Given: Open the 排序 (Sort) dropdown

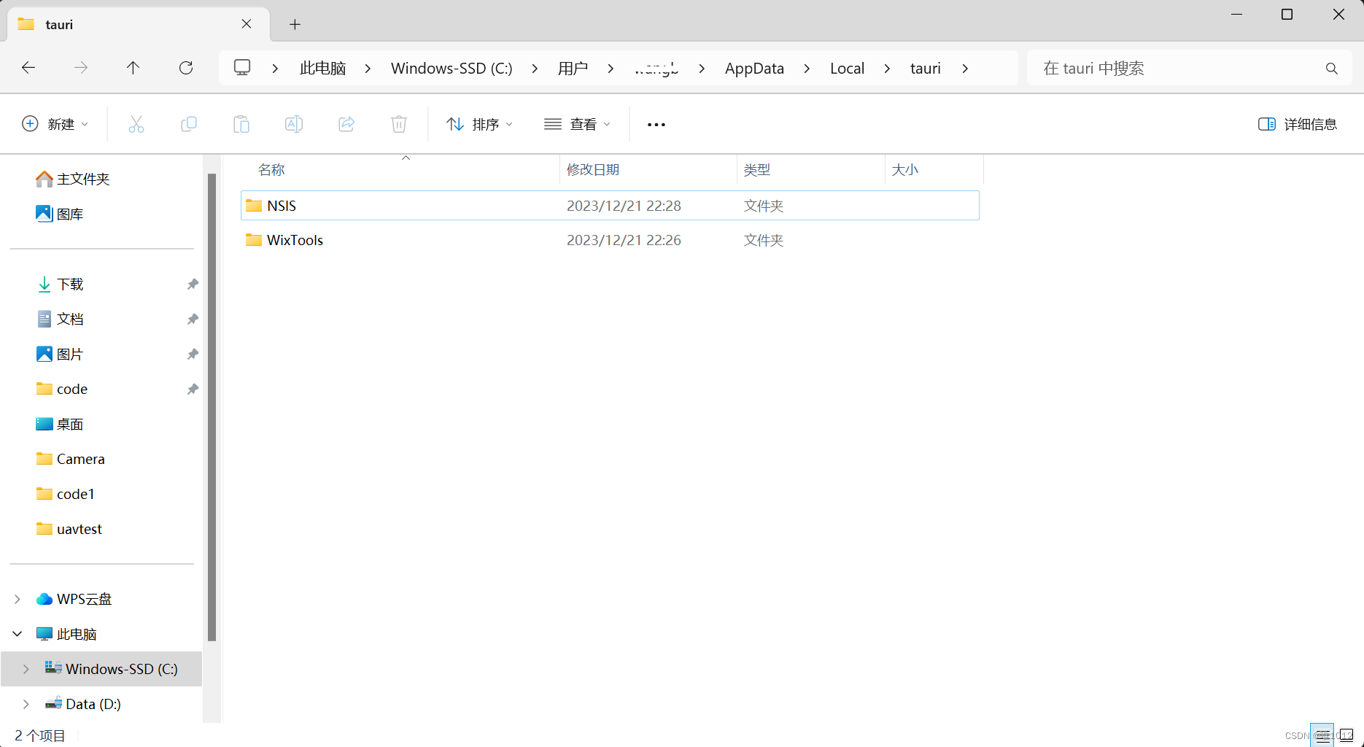Looking at the screenshot, I should [x=480, y=124].
